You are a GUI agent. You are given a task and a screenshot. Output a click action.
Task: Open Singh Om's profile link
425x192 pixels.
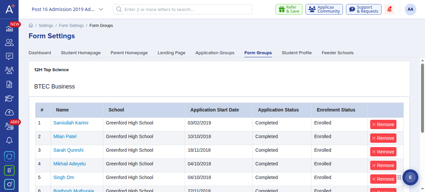(x=64, y=177)
